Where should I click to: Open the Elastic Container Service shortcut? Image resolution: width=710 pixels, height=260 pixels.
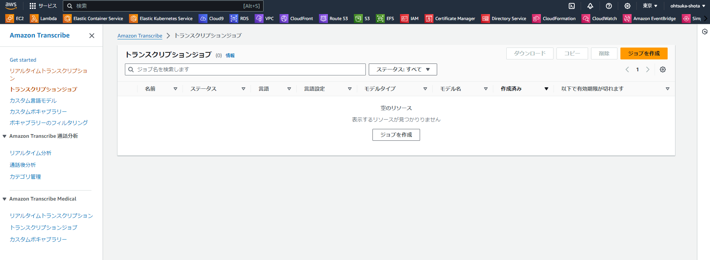point(93,18)
